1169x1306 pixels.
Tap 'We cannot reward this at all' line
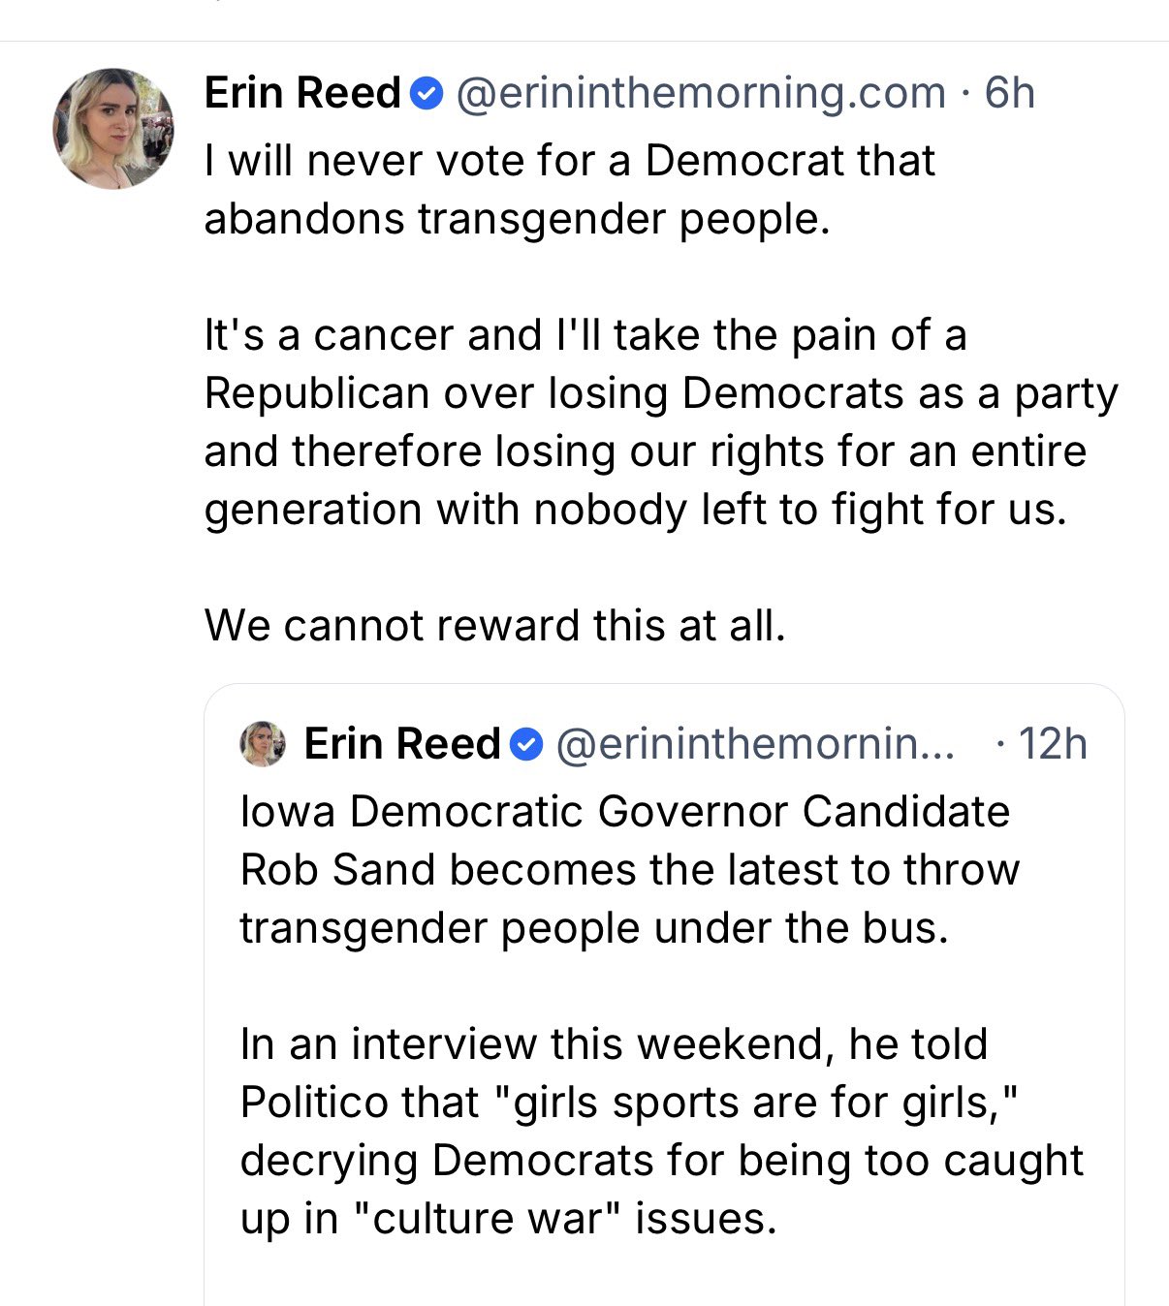pos(494,626)
